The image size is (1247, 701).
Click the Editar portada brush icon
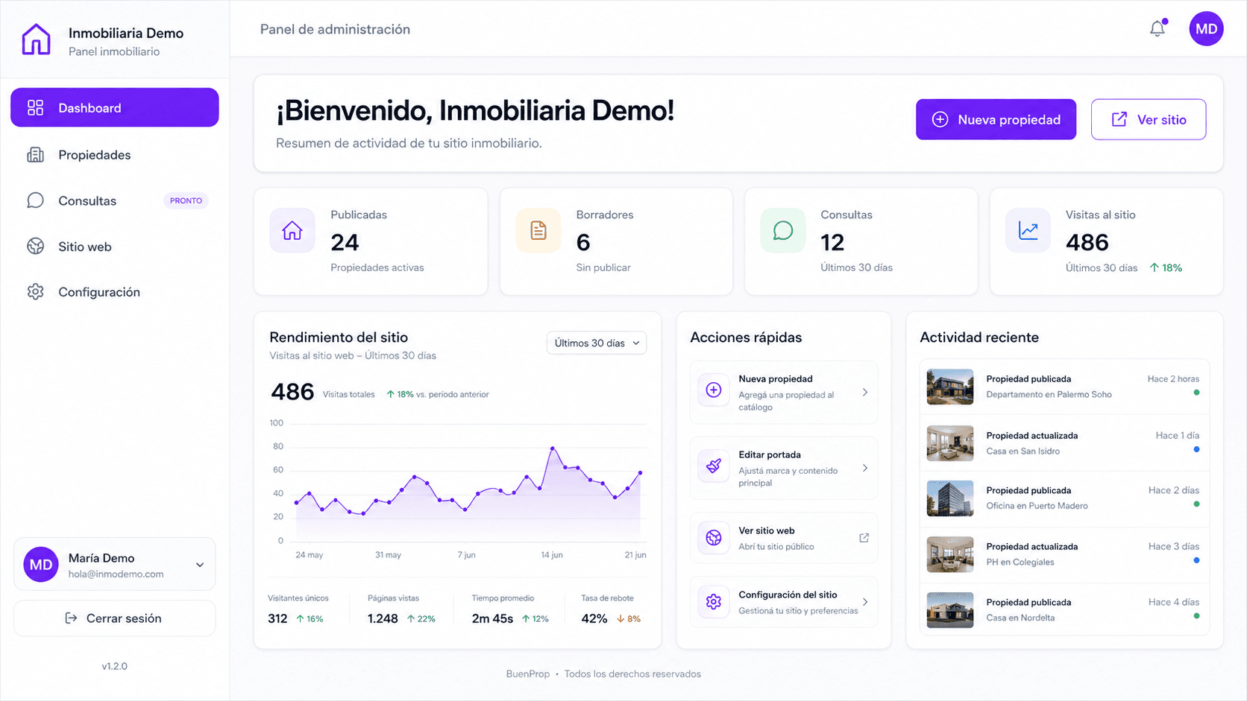(x=713, y=466)
